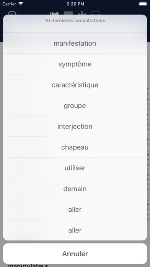Tap the 10 dernières consultations header

75,21
